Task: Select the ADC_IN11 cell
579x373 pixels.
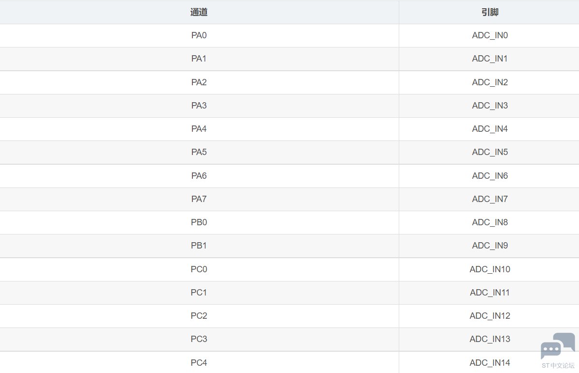Action: [x=489, y=293]
